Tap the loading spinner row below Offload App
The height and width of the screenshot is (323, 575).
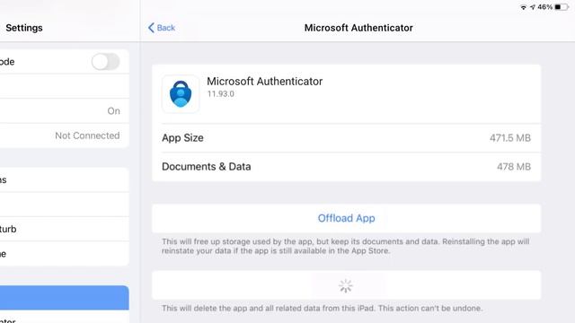click(346, 285)
